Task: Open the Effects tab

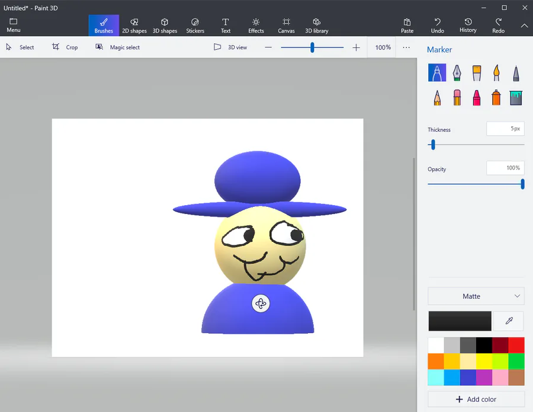Action: (256, 25)
